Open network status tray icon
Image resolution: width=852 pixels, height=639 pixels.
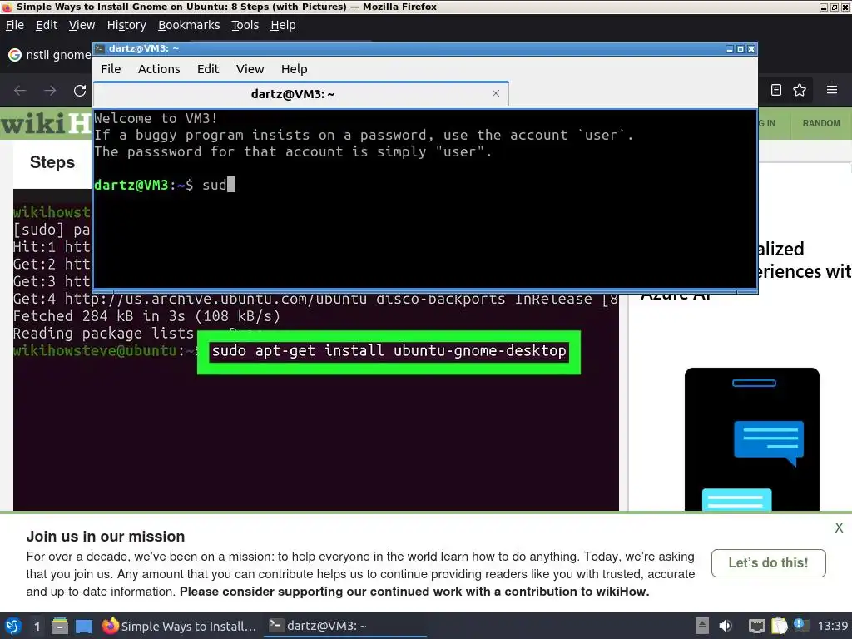[756, 626]
